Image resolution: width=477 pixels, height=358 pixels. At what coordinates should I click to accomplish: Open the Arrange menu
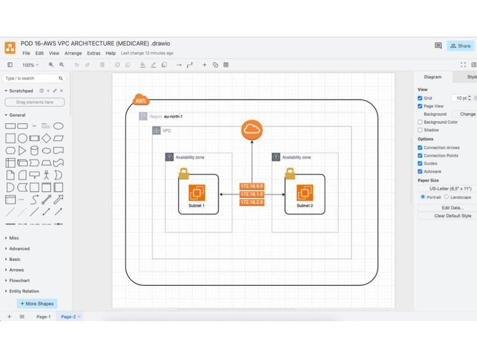pyautogui.click(x=73, y=53)
